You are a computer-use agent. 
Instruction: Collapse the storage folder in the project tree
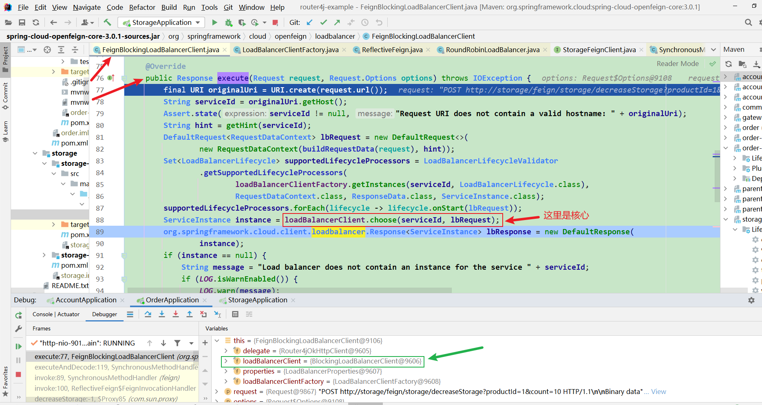tap(35, 153)
